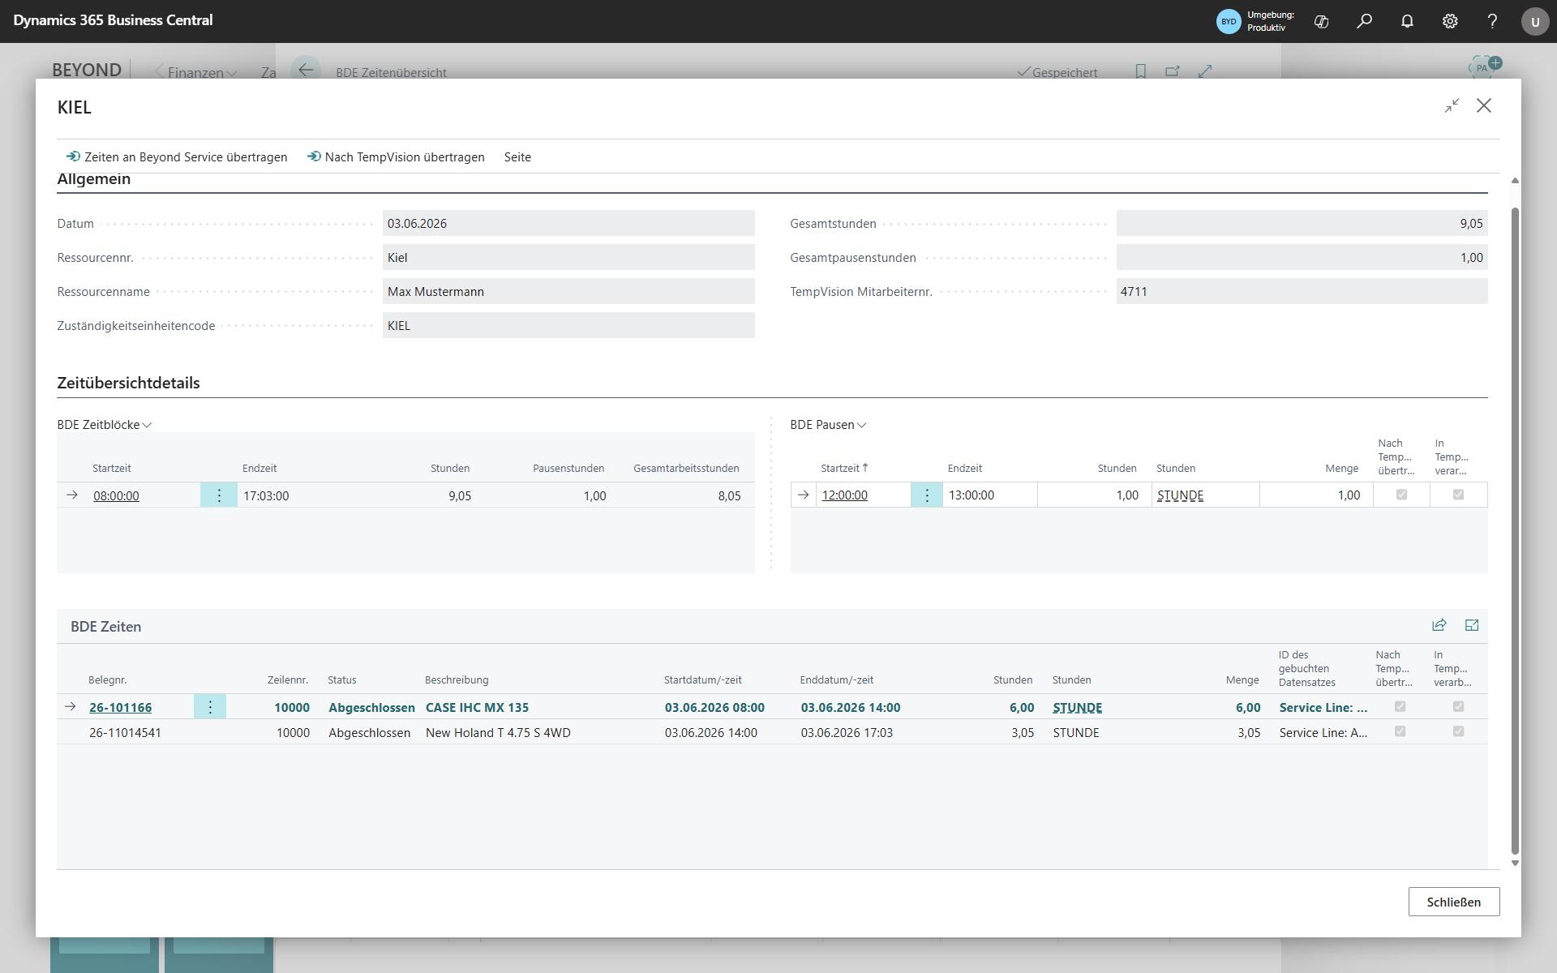Run Nach TempVision übertragen action
This screenshot has height=973, width=1557.
(395, 156)
